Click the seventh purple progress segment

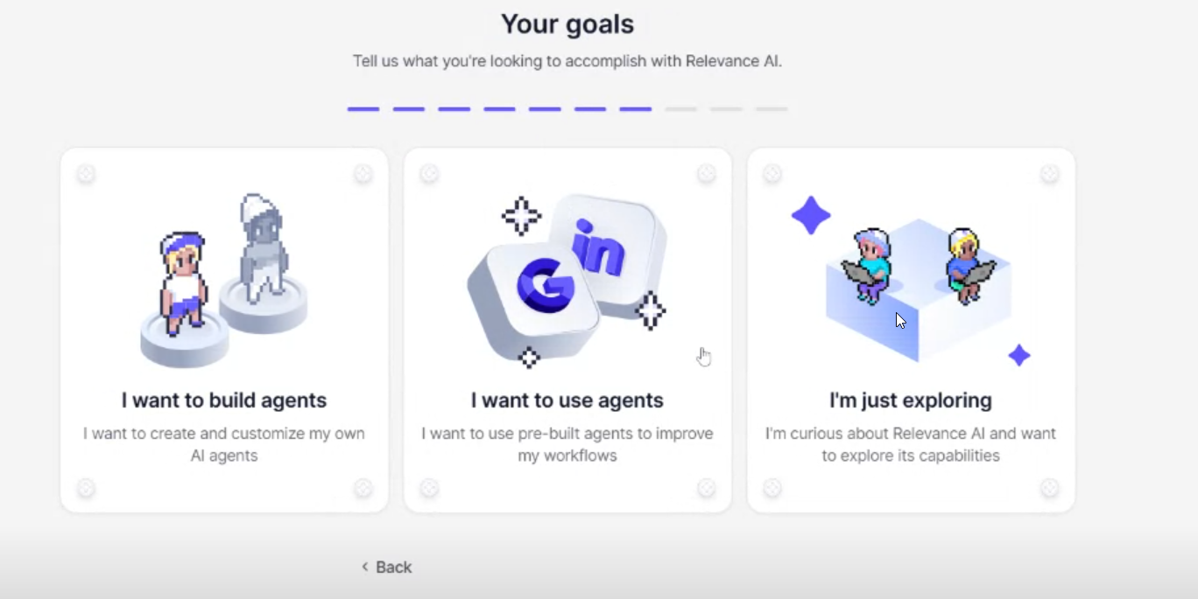tap(635, 108)
